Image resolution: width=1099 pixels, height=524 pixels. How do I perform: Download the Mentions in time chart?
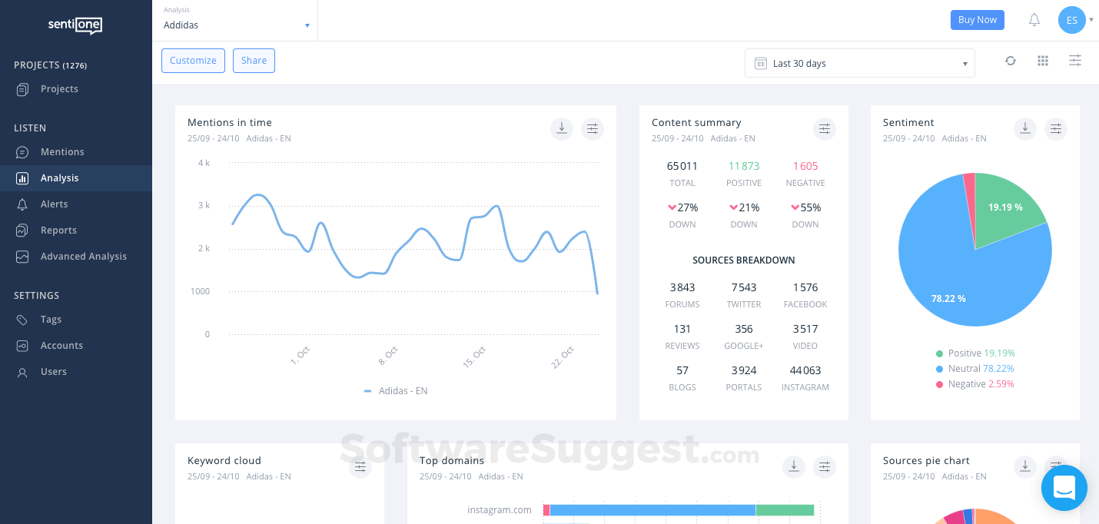click(562, 129)
